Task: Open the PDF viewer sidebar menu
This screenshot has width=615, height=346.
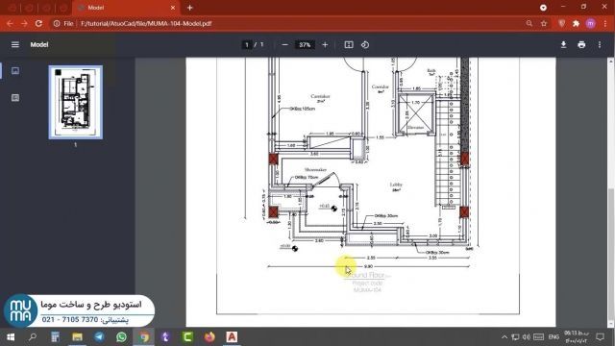Action: 15,45
